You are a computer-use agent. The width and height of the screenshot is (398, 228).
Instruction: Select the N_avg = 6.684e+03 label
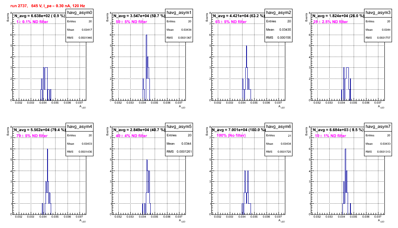point(338,130)
